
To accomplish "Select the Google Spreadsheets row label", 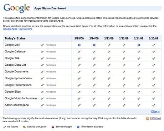I will point(18,78).
